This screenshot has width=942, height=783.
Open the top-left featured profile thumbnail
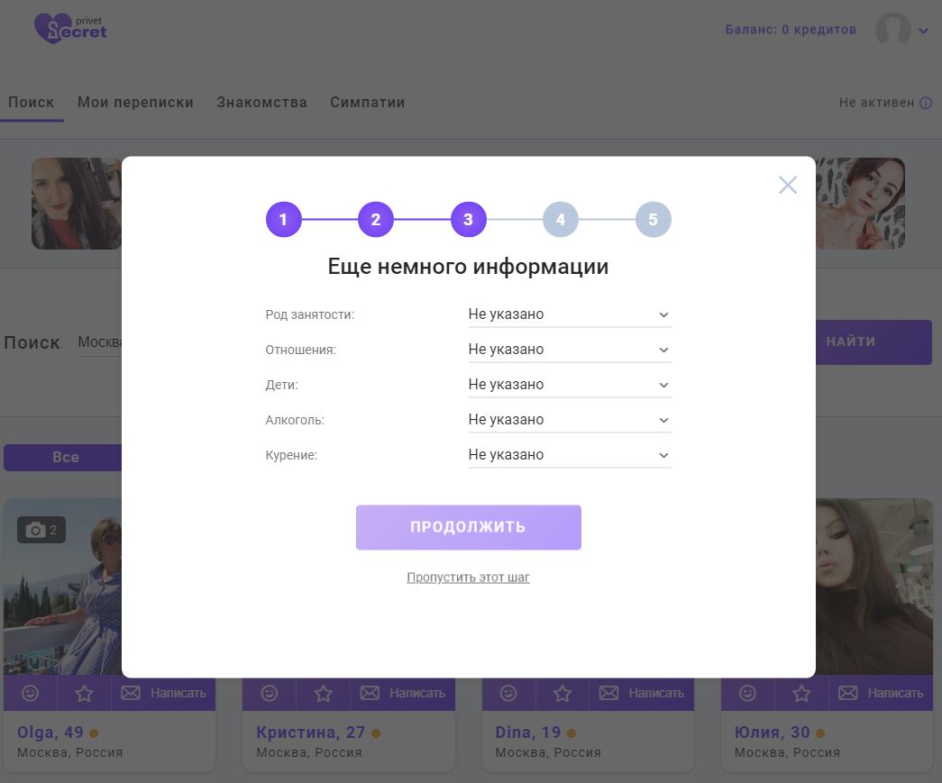(77, 204)
